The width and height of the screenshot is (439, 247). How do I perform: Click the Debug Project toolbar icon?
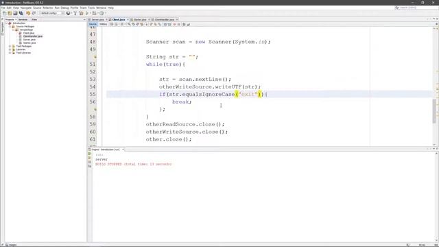pos(94,13)
